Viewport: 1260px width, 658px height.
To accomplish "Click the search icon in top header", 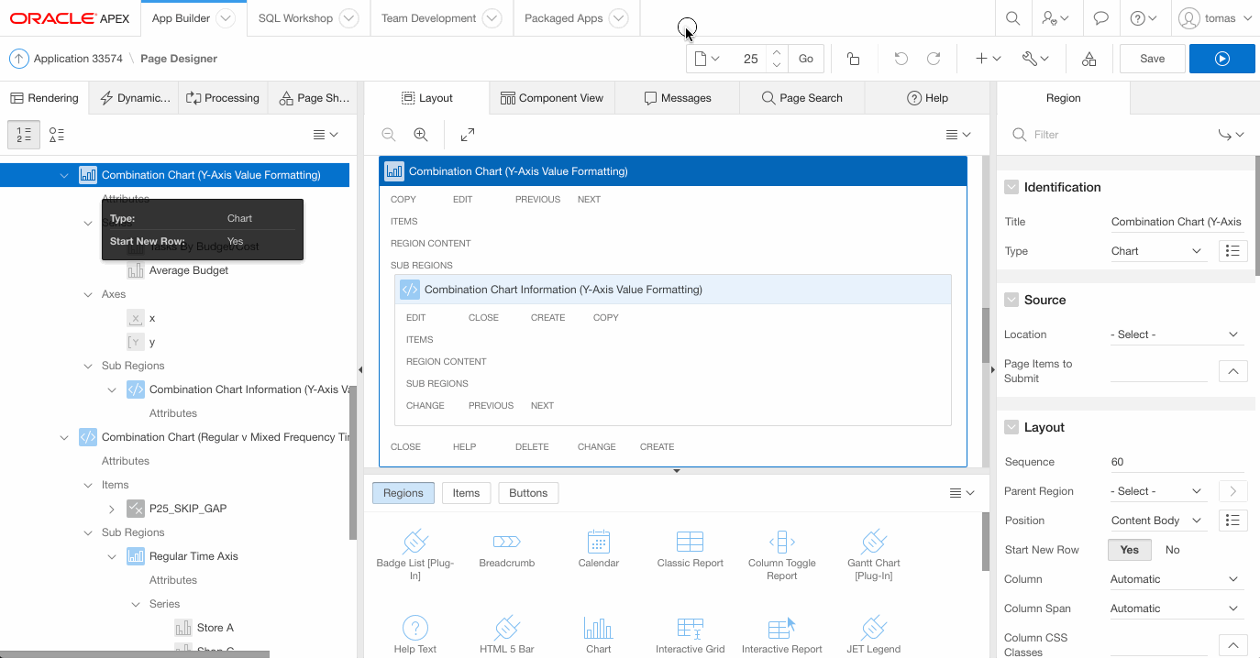I will [x=1012, y=18].
